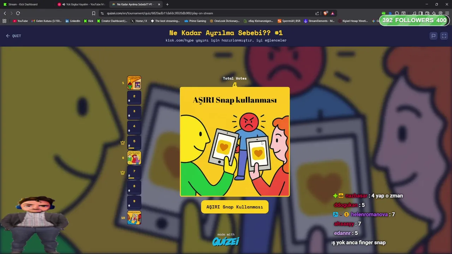Open Brave Wallet icon
Viewport: 452px width, 254px height.
[427, 13]
